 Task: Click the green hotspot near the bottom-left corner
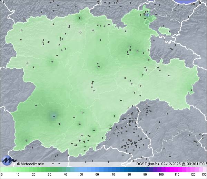(26, 140)
